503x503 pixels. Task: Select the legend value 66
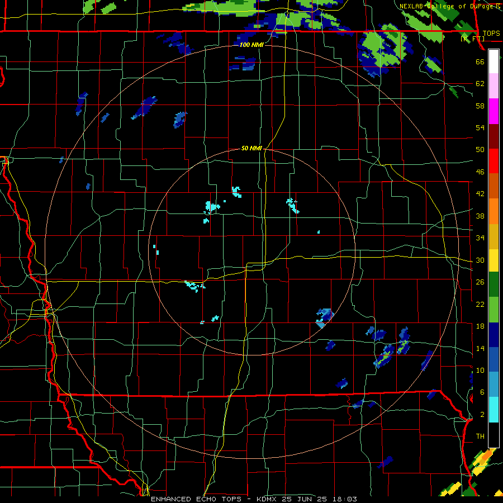tap(480, 61)
